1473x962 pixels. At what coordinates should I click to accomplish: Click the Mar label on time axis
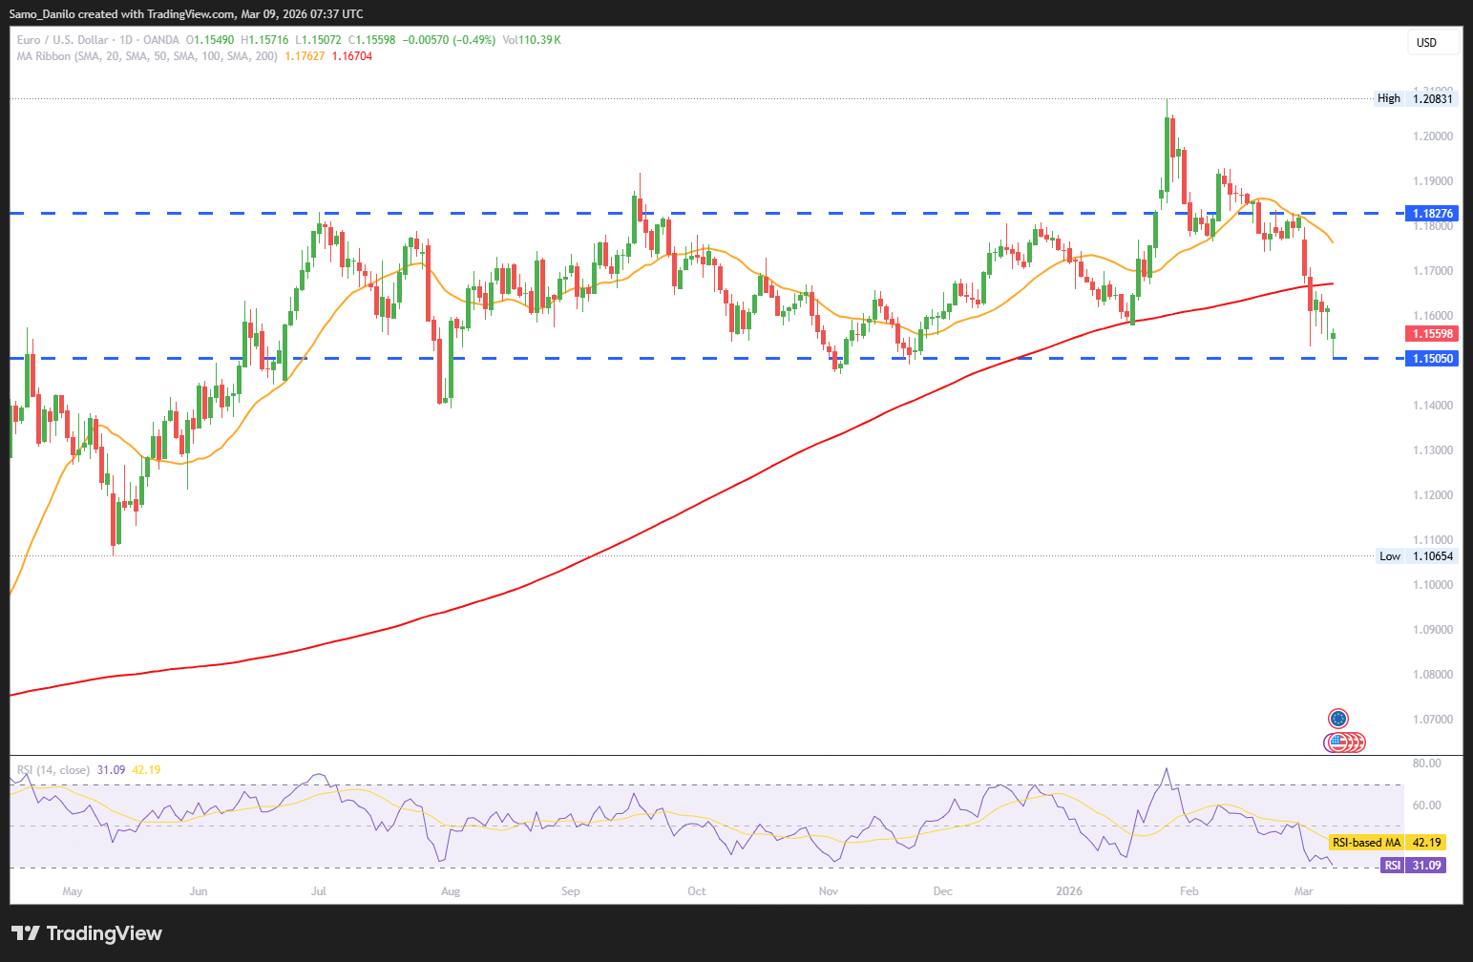click(1303, 891)
